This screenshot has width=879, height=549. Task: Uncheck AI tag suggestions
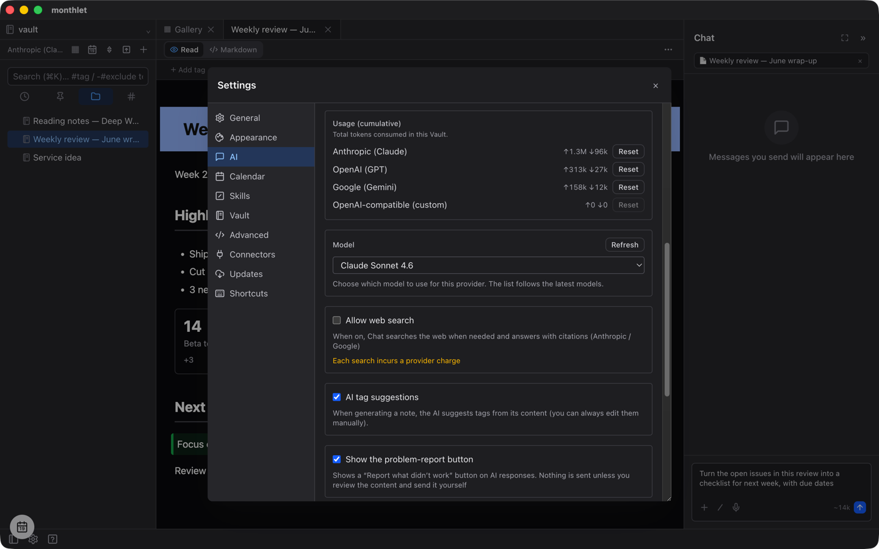click(336, 397)
